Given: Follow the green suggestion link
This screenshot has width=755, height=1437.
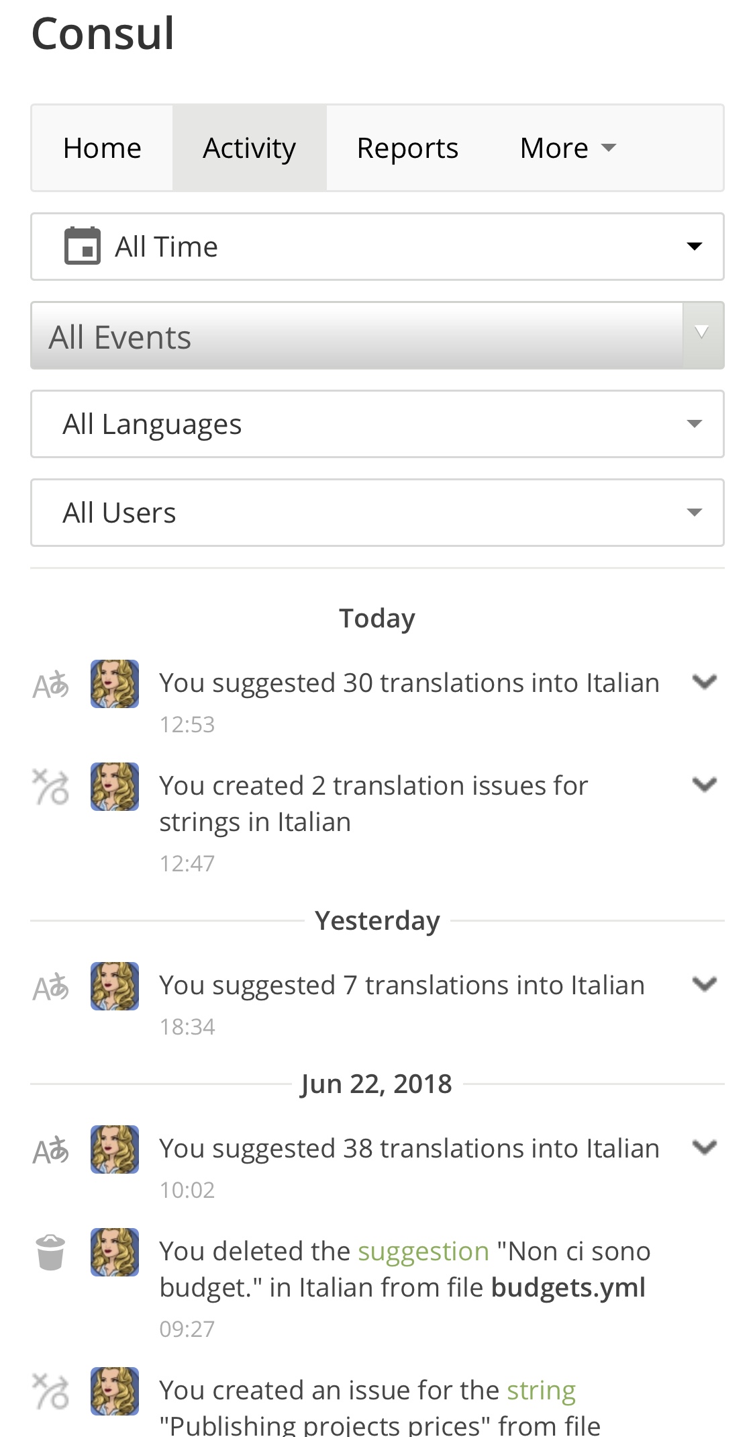Looking at the screenshot, I should pos(423,1252).
